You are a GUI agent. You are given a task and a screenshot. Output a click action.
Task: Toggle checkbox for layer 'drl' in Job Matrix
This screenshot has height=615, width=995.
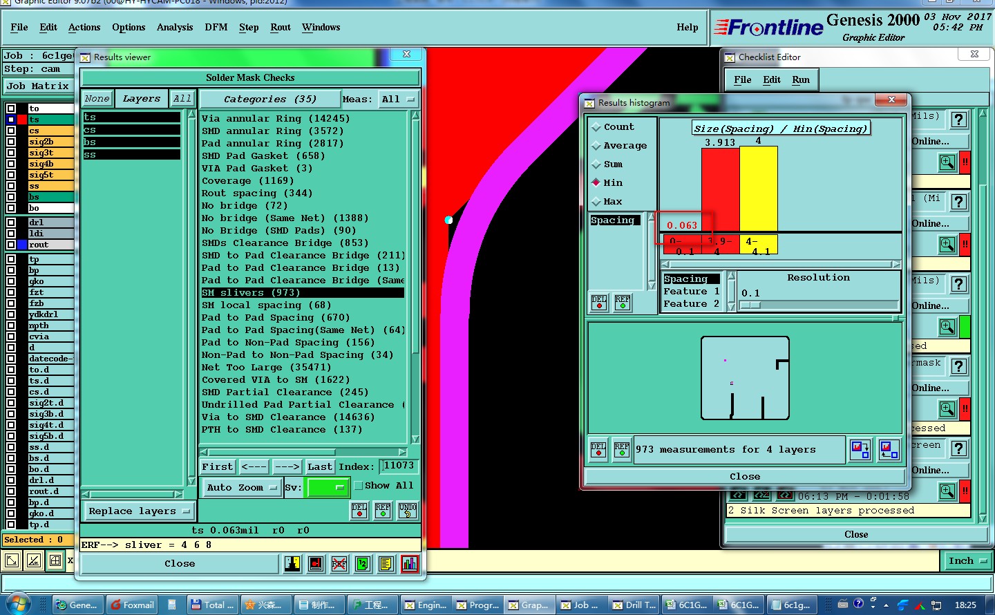11,223
